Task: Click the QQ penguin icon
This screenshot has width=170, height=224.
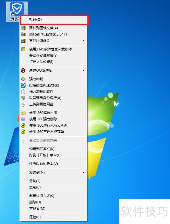Action: click(23, 70)
